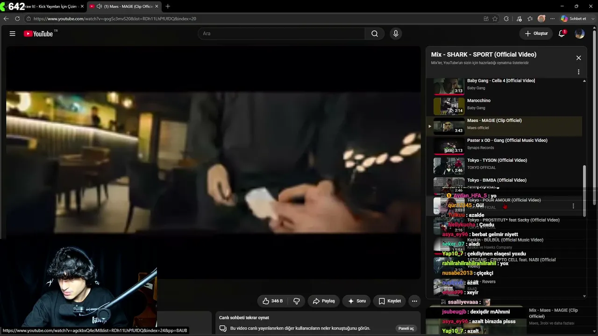Screen dimensions: 598x336
Task: Select the Maes - MAGIE browser tab
Action: click(124, 6)
